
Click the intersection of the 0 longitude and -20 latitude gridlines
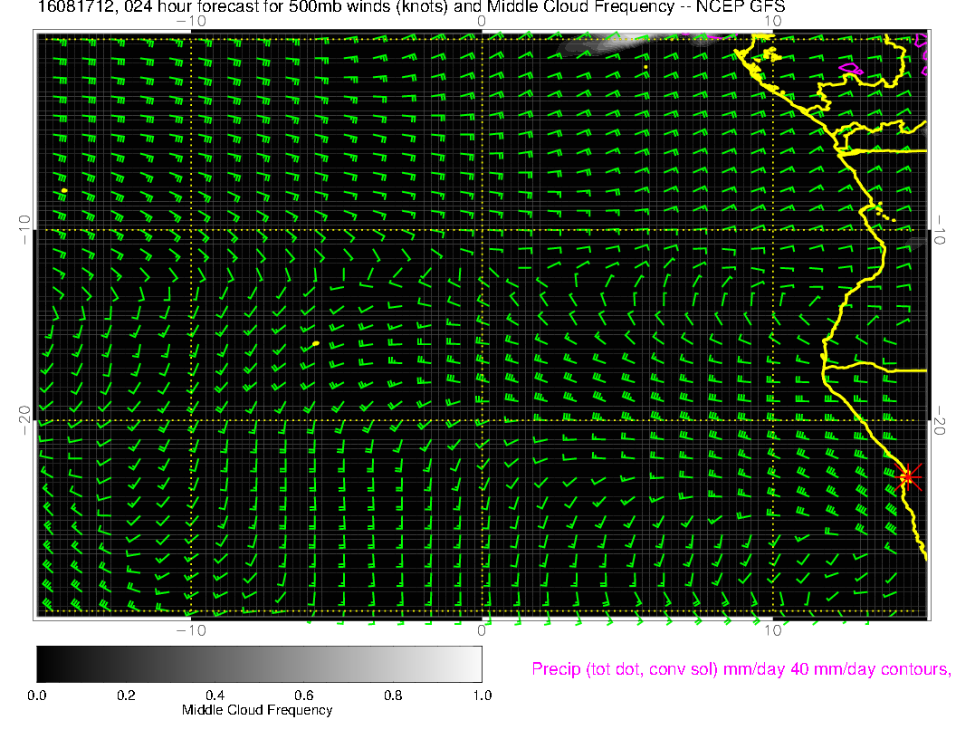(482, 420)
